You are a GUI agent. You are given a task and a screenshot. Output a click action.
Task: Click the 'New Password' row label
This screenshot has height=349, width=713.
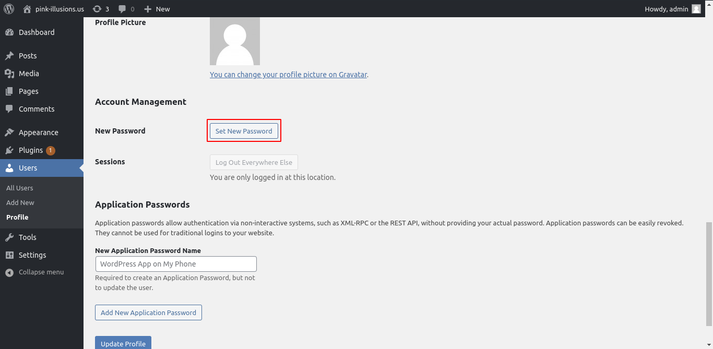pos(120,131)
